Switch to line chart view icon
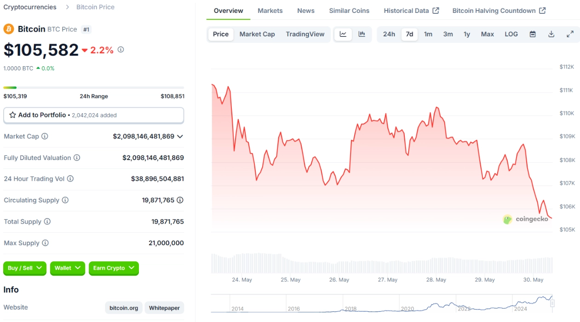The image size is (580, 322). click(x=343, y=34)
